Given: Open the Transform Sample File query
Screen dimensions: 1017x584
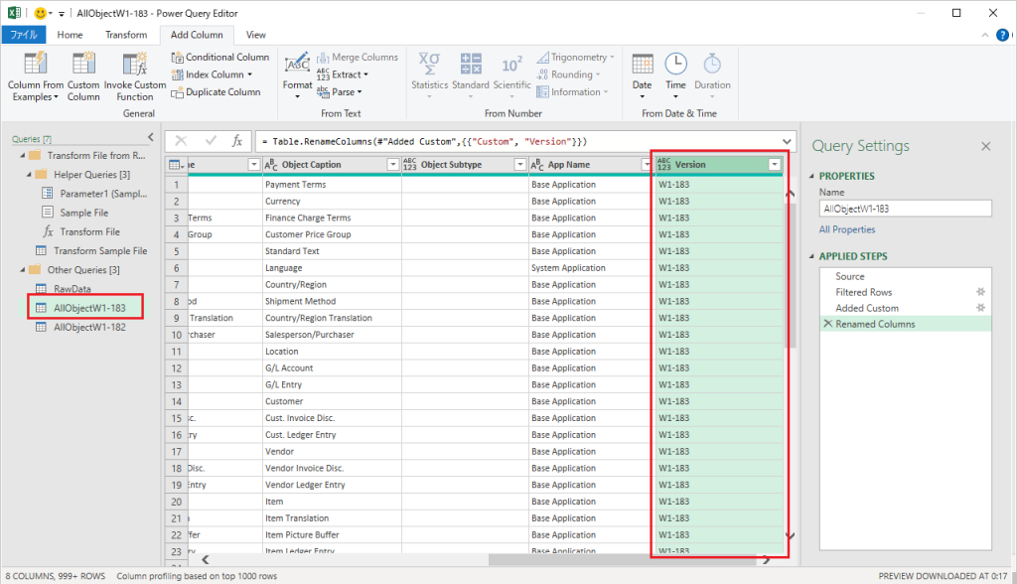Looking at the screenshot, I should point(100,250).
